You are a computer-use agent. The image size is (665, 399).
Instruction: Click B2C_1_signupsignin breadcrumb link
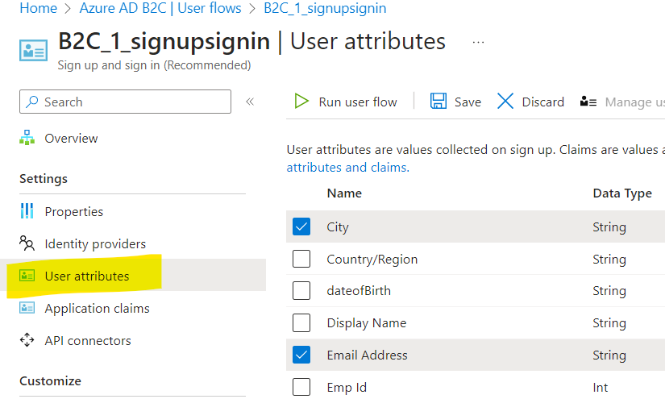tap(325, 9)
